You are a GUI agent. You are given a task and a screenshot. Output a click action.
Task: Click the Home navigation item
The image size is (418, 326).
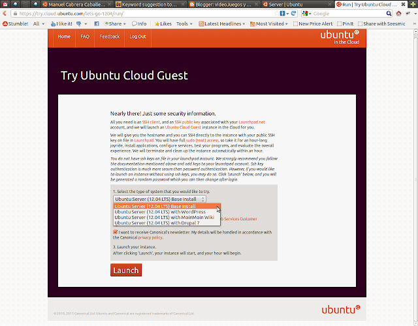pyautogui.click(x=64, y=37)
